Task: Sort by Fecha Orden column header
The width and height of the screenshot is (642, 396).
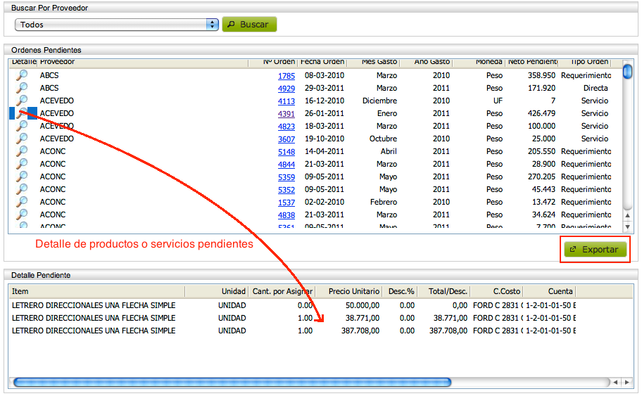Action: pyautogui.click(x=322, y=62)
